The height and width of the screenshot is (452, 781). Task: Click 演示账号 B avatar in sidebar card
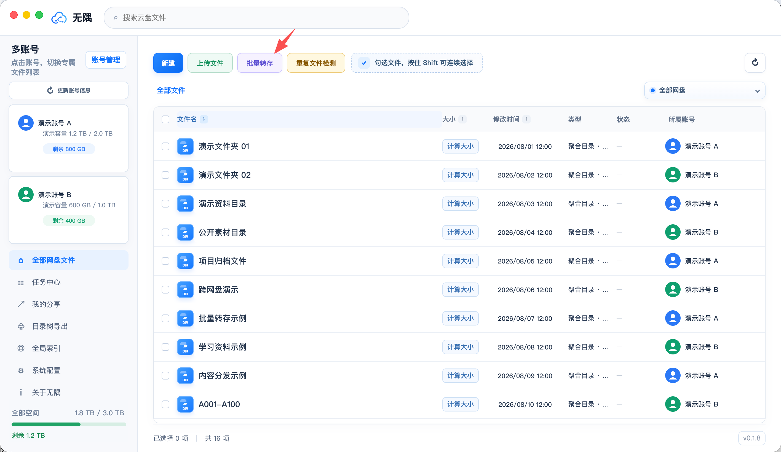(26, 195)
